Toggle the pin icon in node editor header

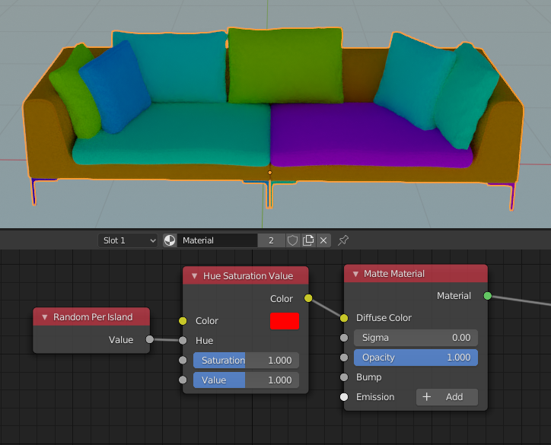[343, 240]
